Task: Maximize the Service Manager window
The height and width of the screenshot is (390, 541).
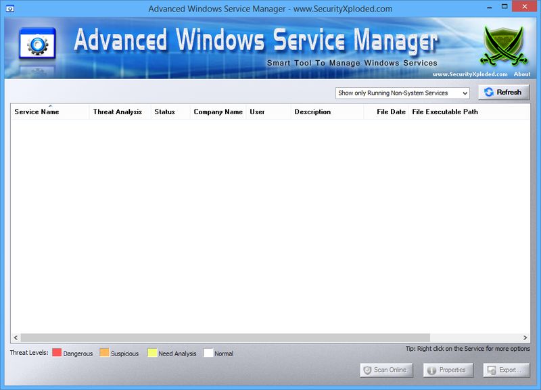Action: (504, 7)
